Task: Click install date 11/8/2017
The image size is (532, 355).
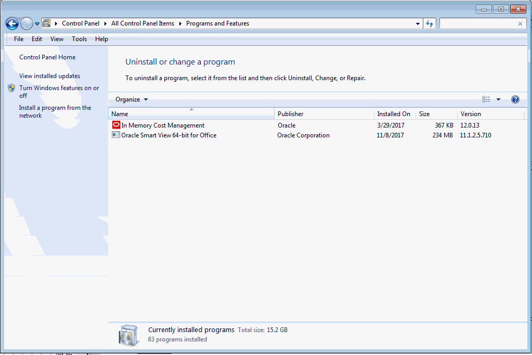Action: [x=390, y=135]
